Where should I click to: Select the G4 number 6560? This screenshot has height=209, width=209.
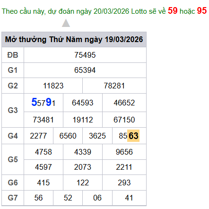click(68, 136)
